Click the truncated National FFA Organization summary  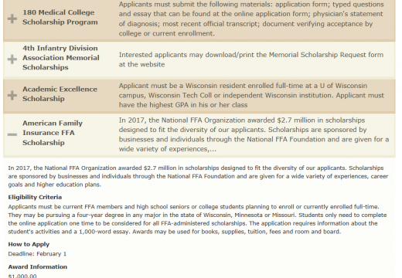(254, 134)
